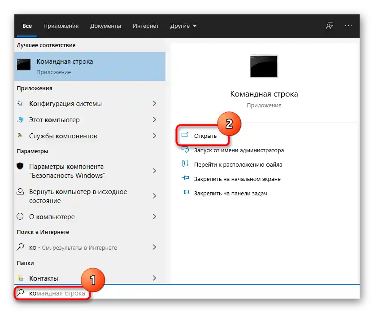Click the Службы компонентов icon
Screen dimensions: 374x313
coord(20,136)
